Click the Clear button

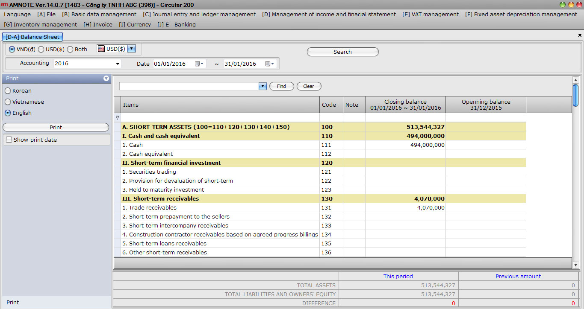tap(308, 86)
